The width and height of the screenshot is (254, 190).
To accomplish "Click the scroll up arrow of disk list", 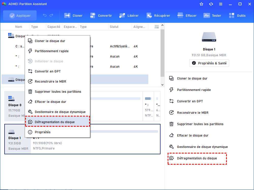I will [162, 25].
